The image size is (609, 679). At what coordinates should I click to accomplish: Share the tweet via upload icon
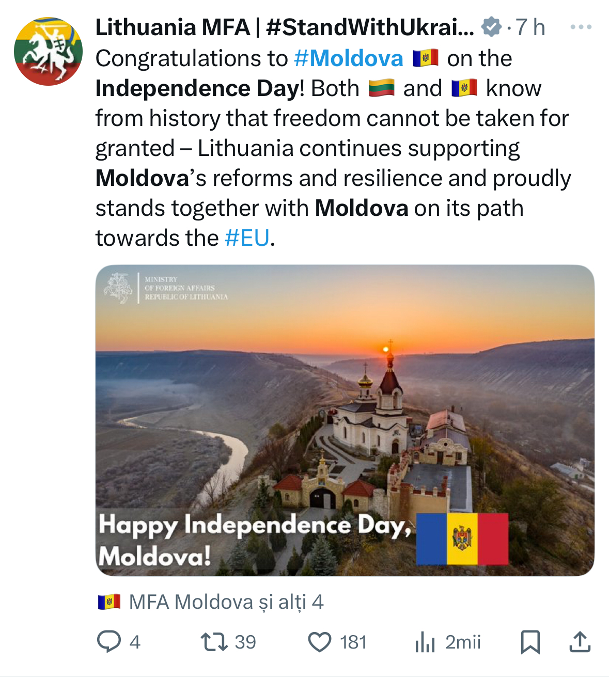pos(580,641)
